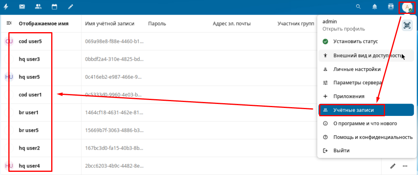Open more actions menu for hq user4
Screen dimensions: 418x175
coord(405,166)
